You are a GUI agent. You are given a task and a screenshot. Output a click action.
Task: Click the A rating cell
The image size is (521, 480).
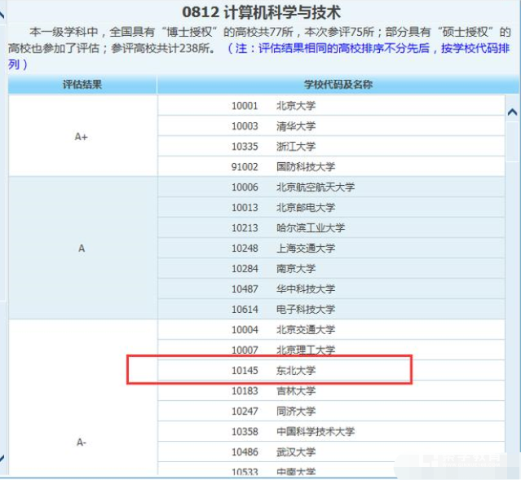click(x=82, y=248)
